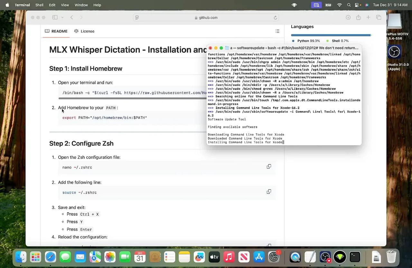
Task: Open Launchpad from the Dock
Action: pyautogui.click(x=36, y=257)
